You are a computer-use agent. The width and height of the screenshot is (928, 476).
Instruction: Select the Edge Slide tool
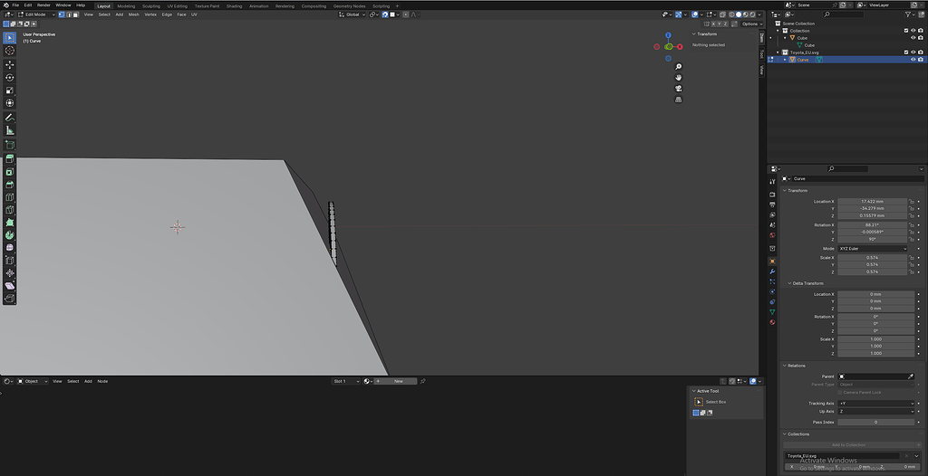[9, 261]
